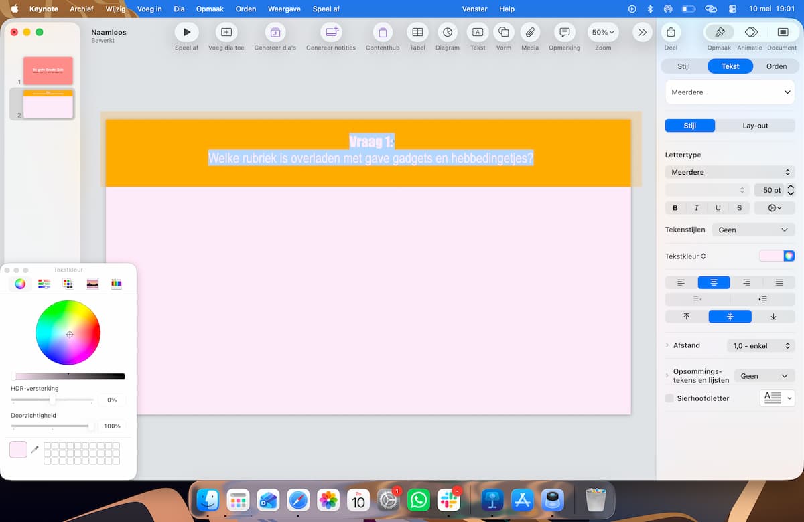Show the Opmaak inspector

click(719, 32)
